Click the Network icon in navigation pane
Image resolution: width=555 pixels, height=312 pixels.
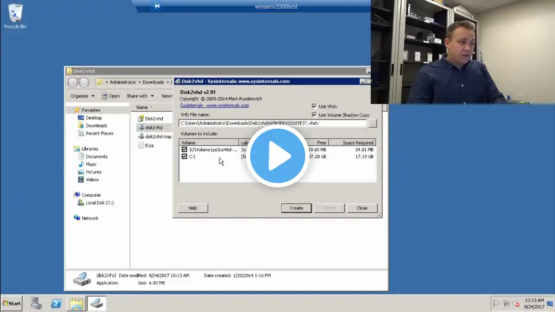point(77,218)
